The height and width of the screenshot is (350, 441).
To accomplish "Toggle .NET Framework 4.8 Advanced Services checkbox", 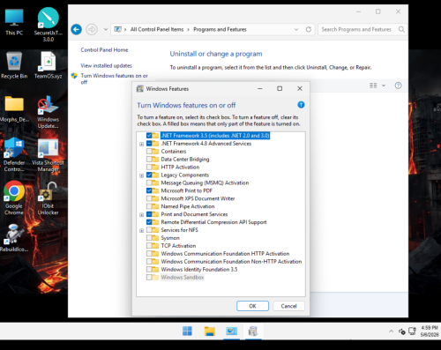I will pos(149,144).
